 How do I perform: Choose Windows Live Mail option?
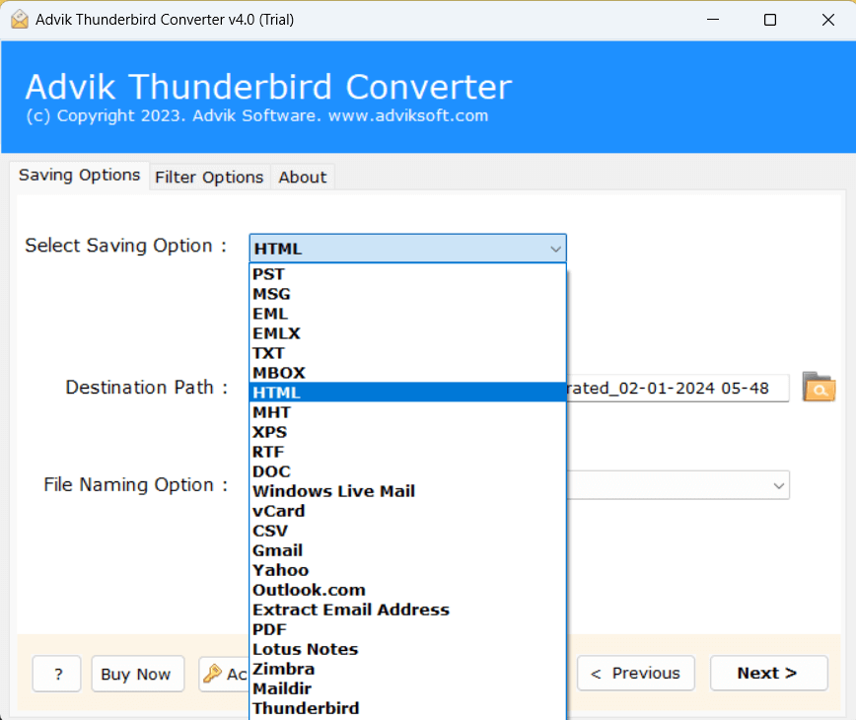click(x=408, y=491)
